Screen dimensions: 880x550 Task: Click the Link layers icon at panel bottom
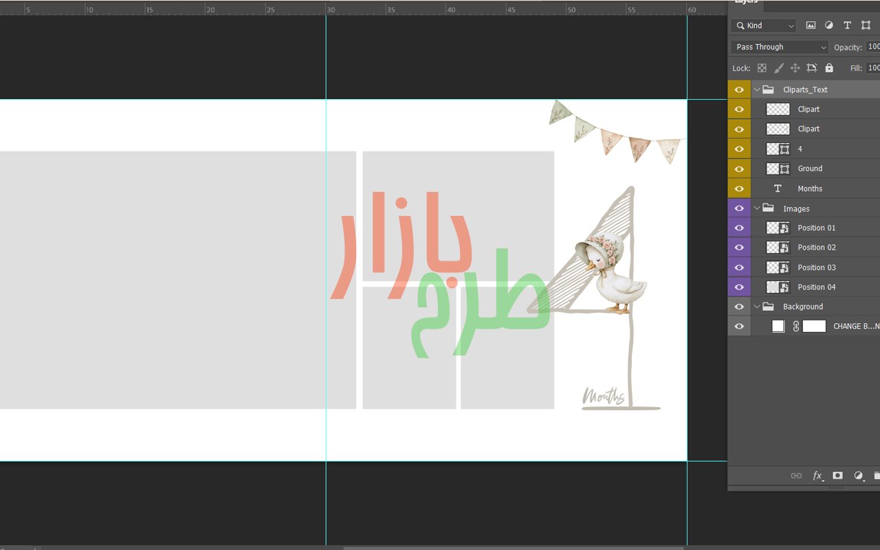(796, 476)
